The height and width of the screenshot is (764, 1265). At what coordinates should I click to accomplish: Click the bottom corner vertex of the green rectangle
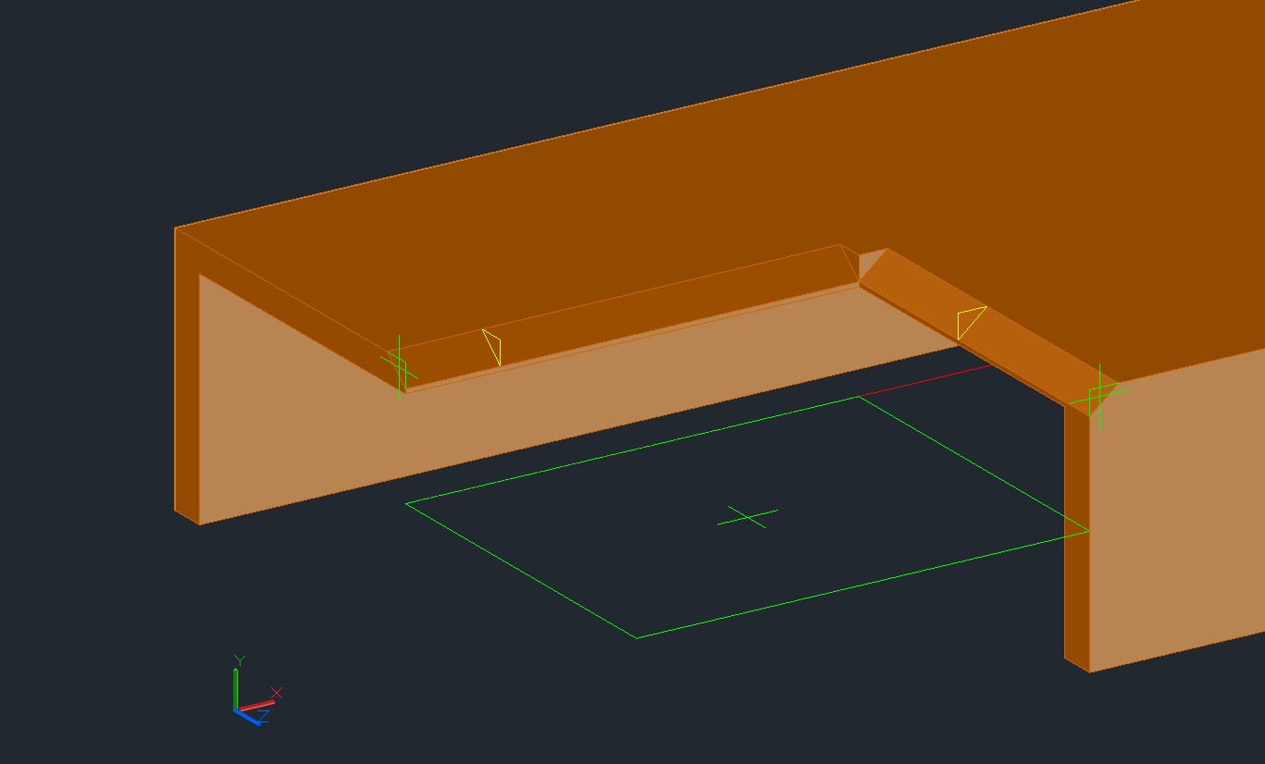tap(635, 637)
